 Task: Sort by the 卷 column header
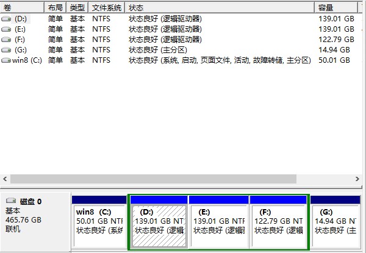pyautogui.click(x=22, y=8)
